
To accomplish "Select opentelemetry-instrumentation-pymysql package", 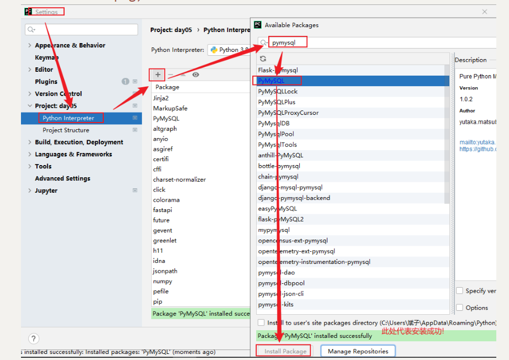I will [x=353, y=262].
